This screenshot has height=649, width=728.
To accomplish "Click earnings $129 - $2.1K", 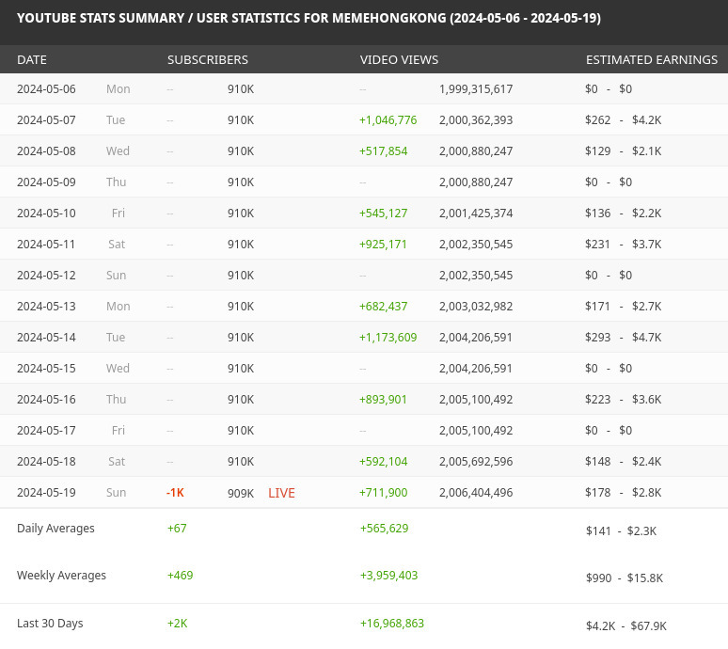I will click(623, 151).
